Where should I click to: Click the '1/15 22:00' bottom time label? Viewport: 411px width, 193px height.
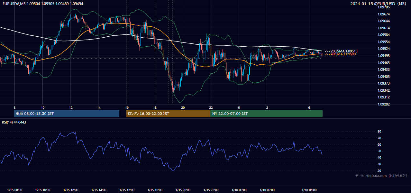(x=211, y=190)
